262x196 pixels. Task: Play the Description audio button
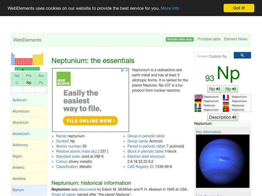[x=223, y=117]
